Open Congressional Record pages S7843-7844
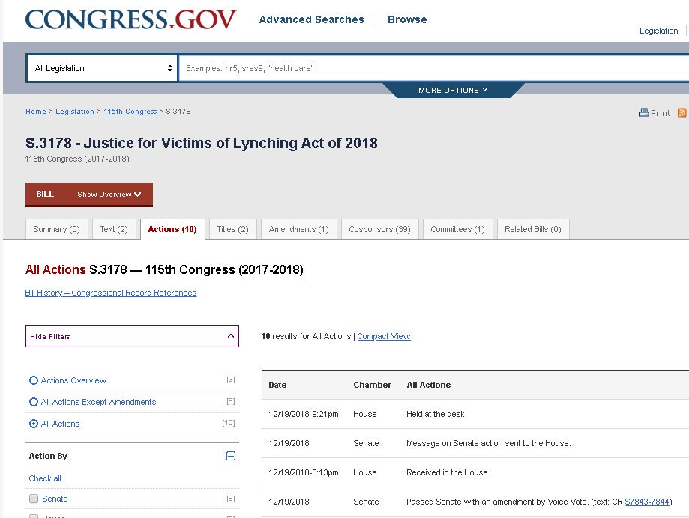The image size is (689, 518). (647, 502)
